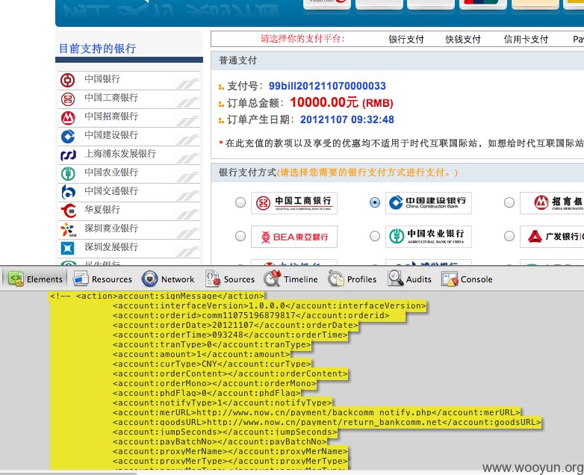The image size is (584, 475).
Task: Select the 中国建设银行 radio button
Action: (x=375, y=202)
